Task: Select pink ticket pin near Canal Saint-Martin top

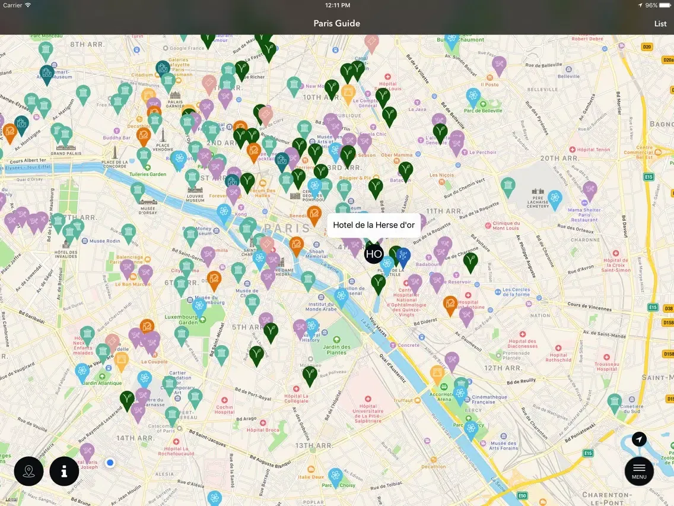Action: tap(371, 43)
